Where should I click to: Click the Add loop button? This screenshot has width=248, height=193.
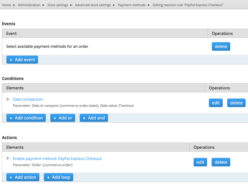58,177
